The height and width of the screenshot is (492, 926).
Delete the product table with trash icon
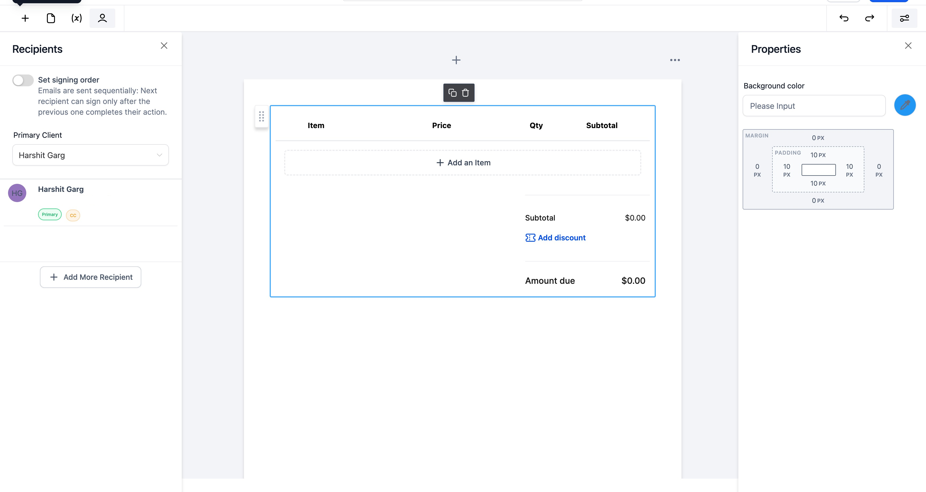[465, 93]
